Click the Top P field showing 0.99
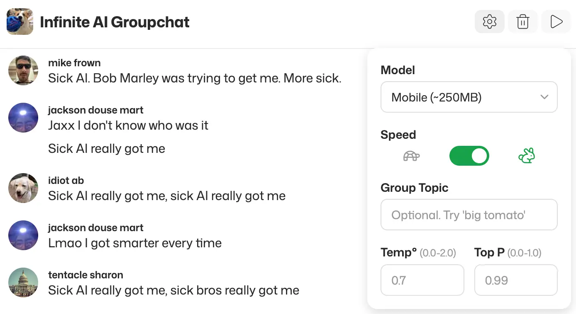Screen dimensions: 576x314 (x=516, y=280)
